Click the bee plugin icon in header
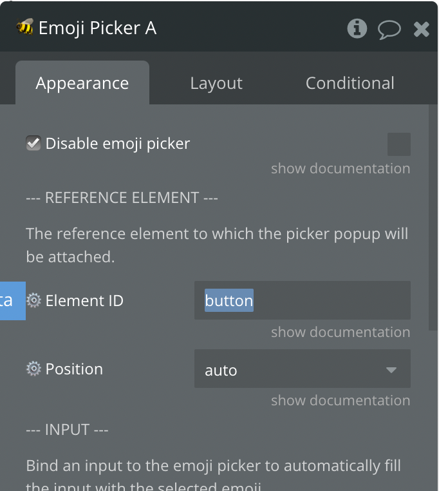439x491 pixels. (25, 28)
